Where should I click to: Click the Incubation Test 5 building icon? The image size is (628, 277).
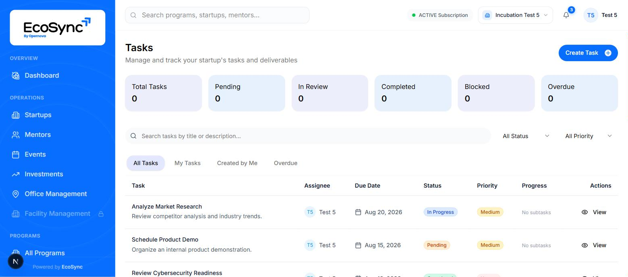pyautogui.click(x=487, y=15)
